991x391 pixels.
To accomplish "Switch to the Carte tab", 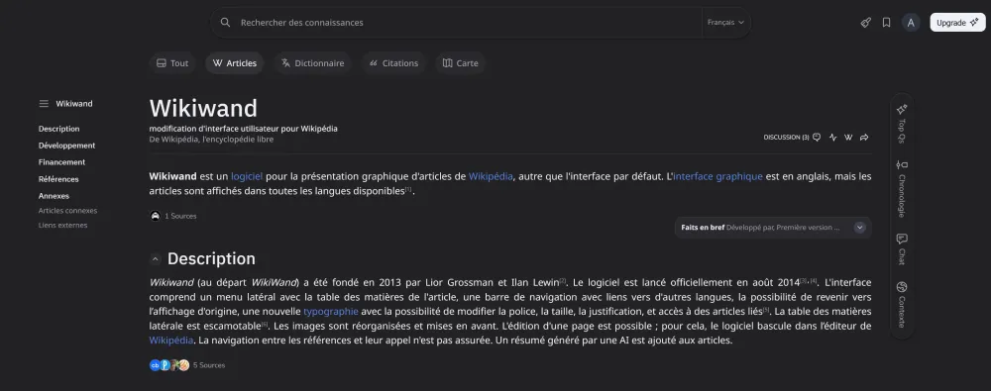I will point(460,63).
